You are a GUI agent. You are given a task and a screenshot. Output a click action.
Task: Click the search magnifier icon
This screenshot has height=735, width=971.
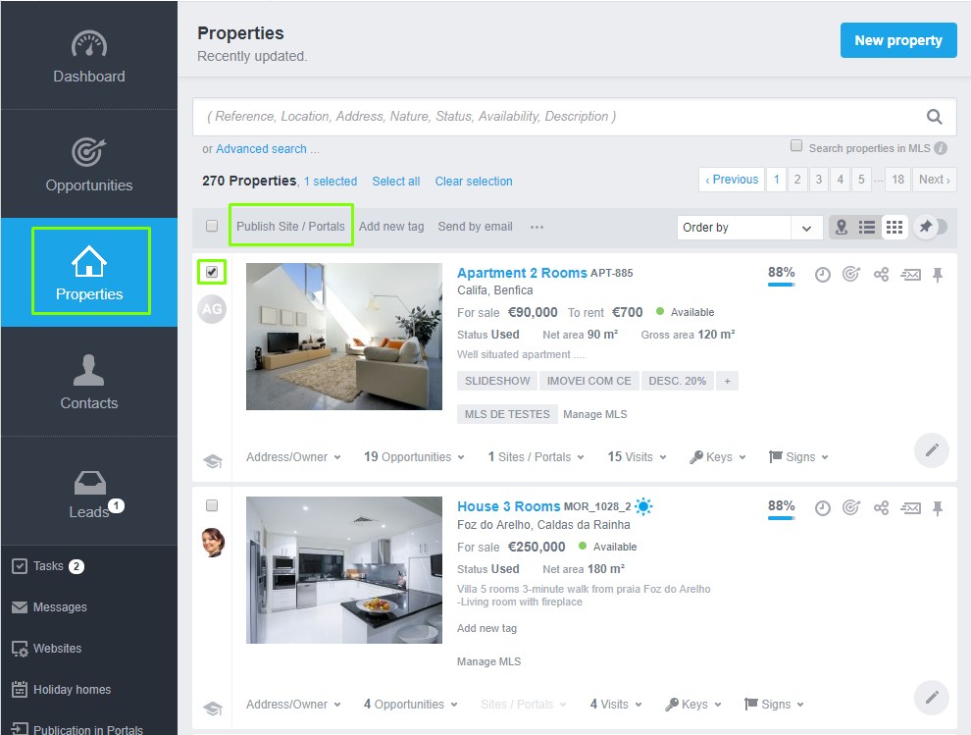(x=933, y=116)
